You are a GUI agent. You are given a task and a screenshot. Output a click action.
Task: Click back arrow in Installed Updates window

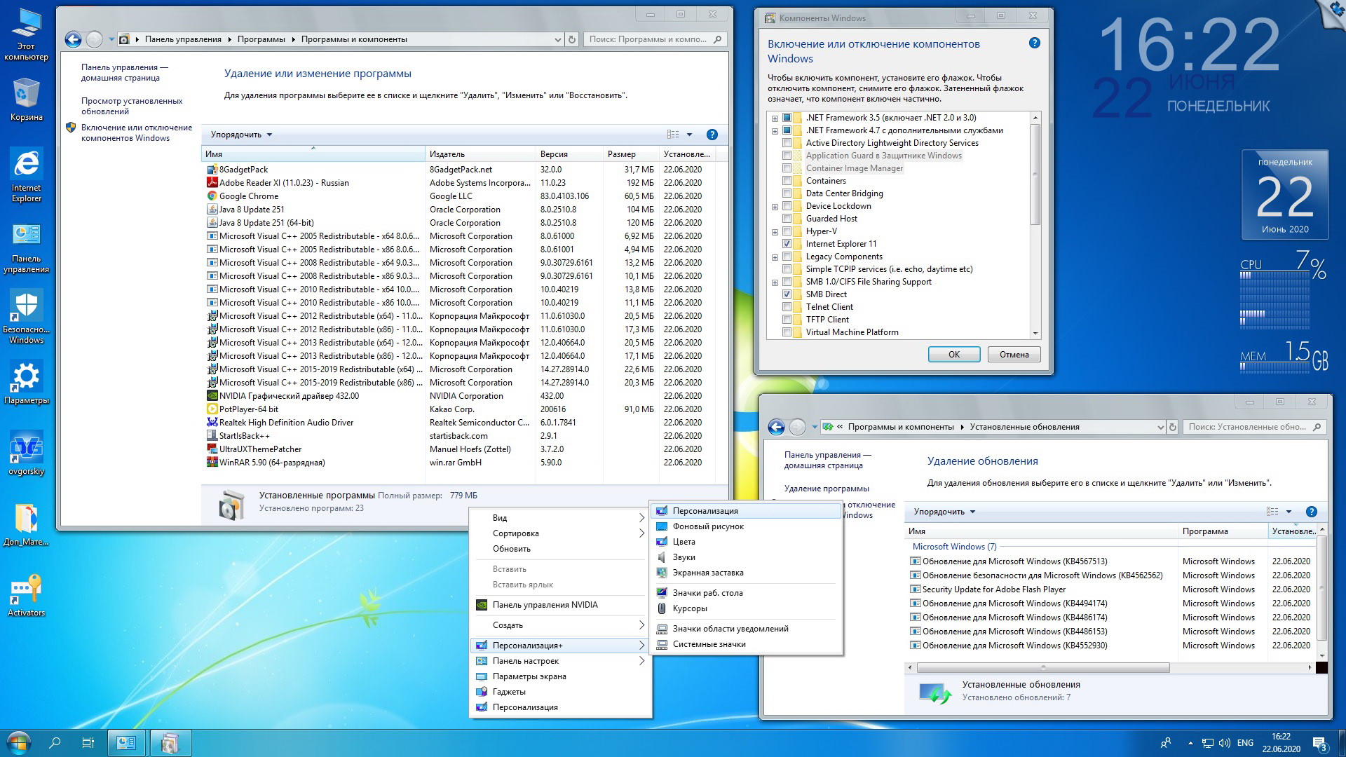[x=776, y=427]
